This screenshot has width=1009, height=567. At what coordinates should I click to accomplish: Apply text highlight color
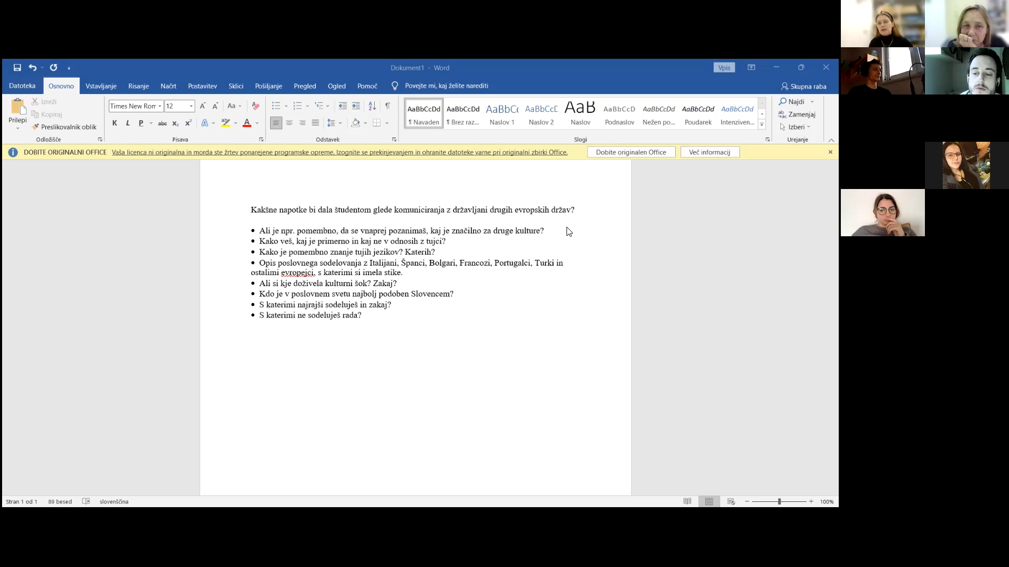[226, 123]
